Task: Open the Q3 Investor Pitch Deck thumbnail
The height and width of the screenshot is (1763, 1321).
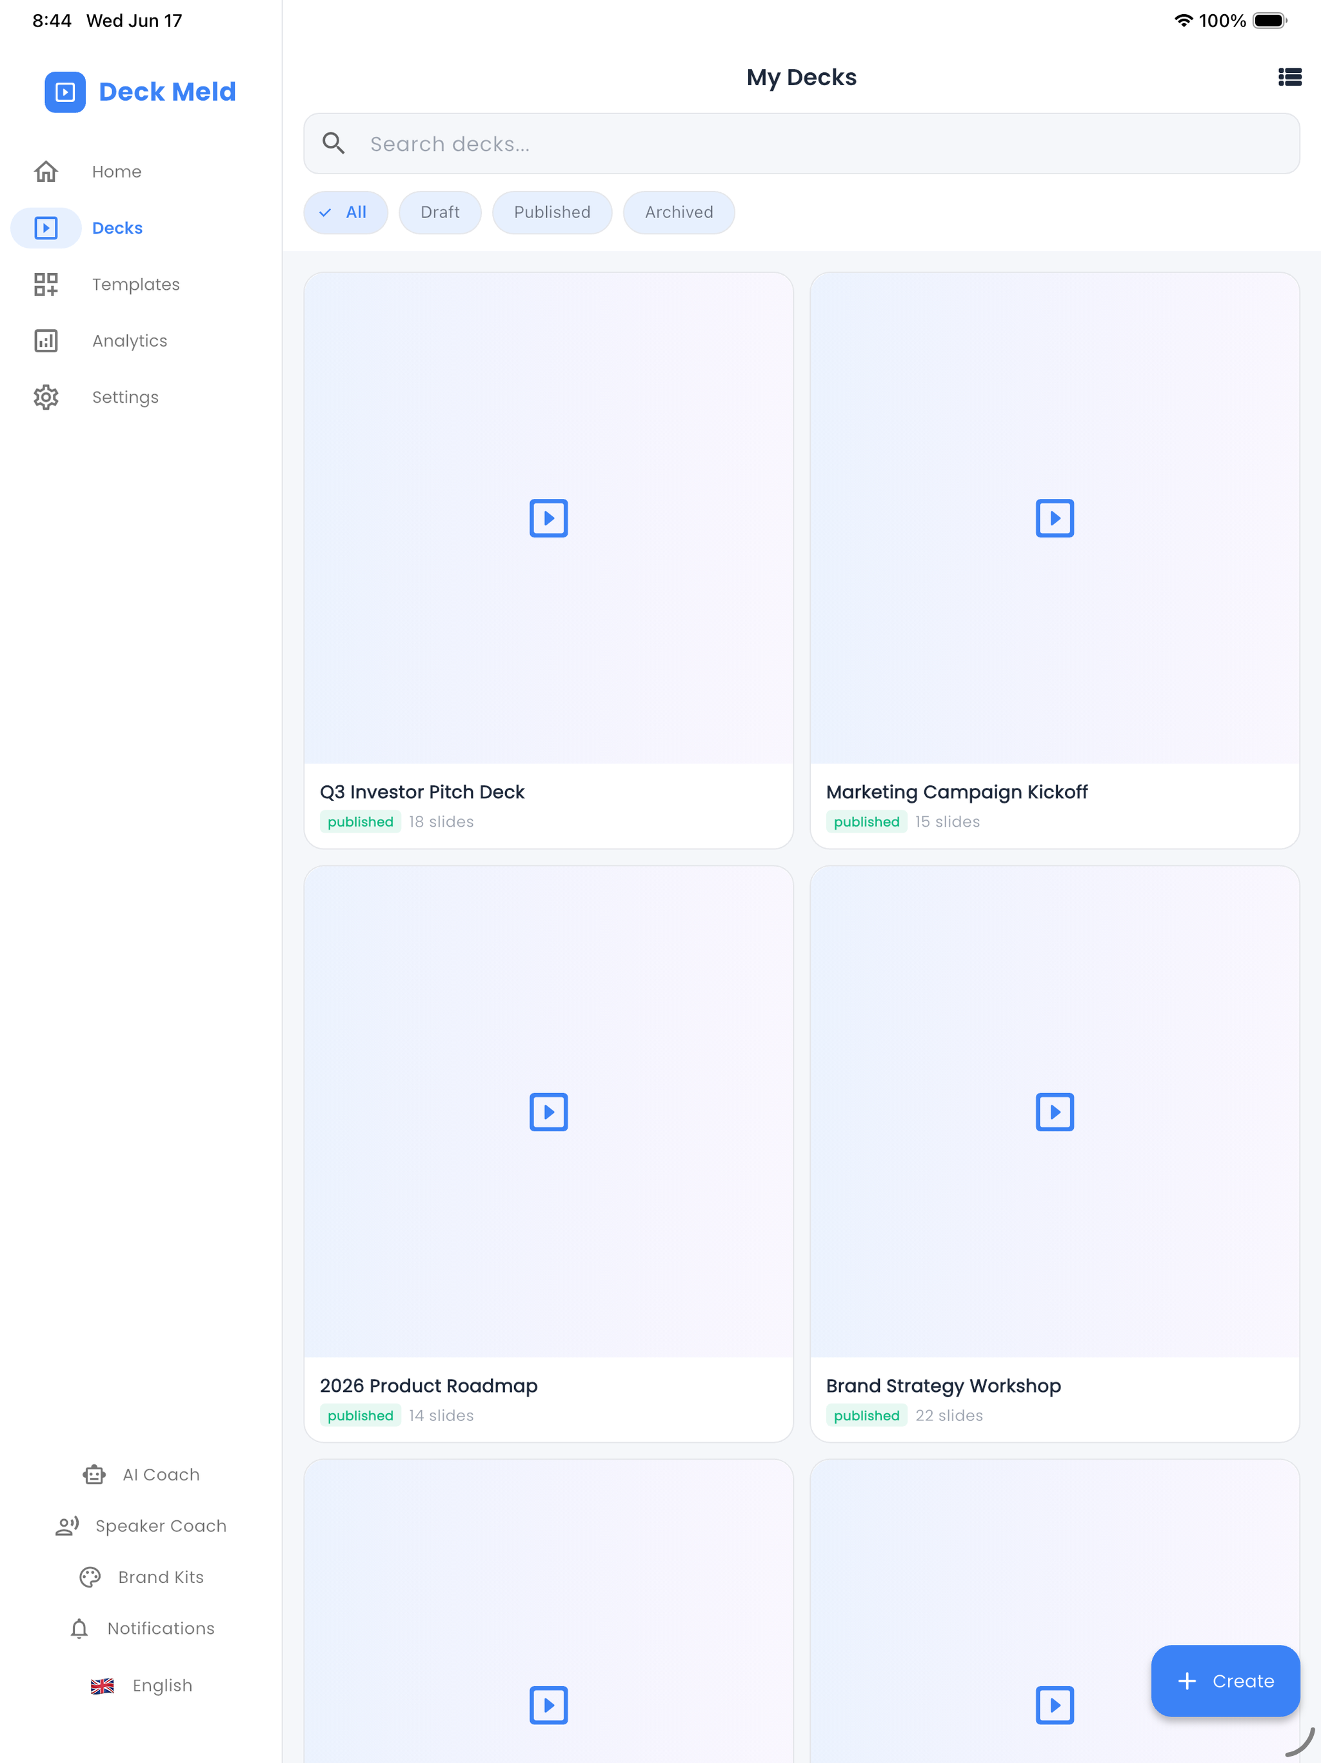Action: [x=548, y=518]
